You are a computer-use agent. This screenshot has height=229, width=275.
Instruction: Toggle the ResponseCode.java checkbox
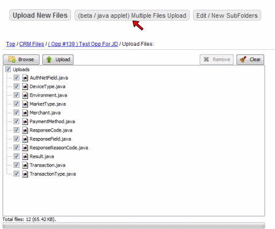click(17, 130)
